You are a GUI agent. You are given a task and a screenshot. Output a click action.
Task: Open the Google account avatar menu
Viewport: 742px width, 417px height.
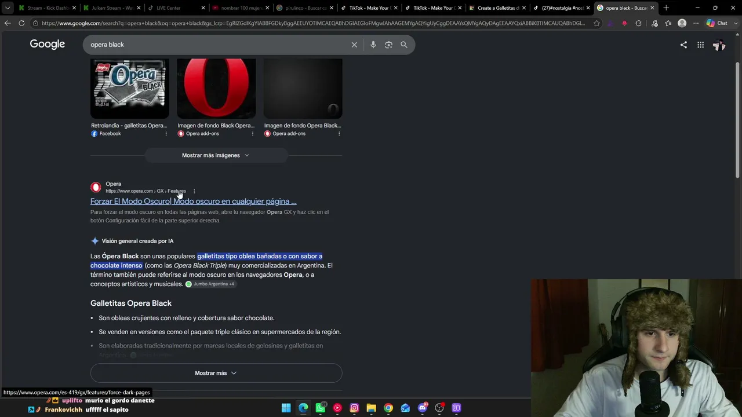tap(719, 45)
